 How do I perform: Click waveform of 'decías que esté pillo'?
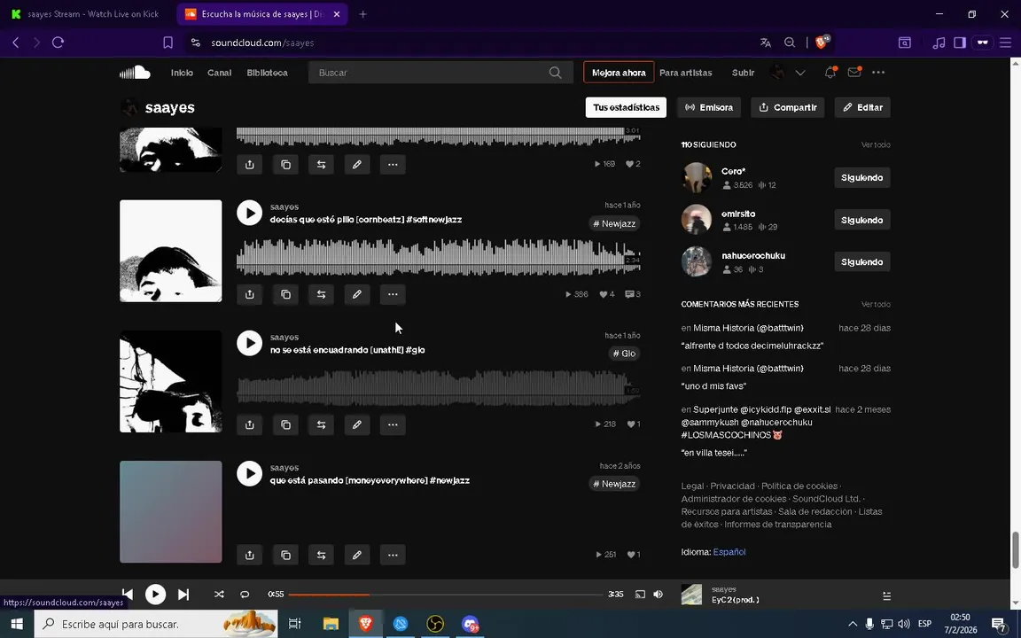click(438, 257)
